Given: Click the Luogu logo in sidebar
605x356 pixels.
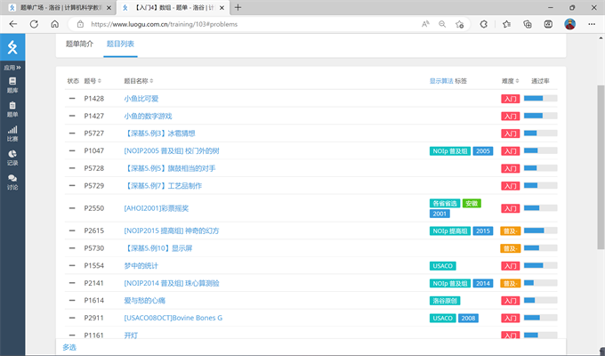Looking at the screenshot, I should [x=12, y=47].
